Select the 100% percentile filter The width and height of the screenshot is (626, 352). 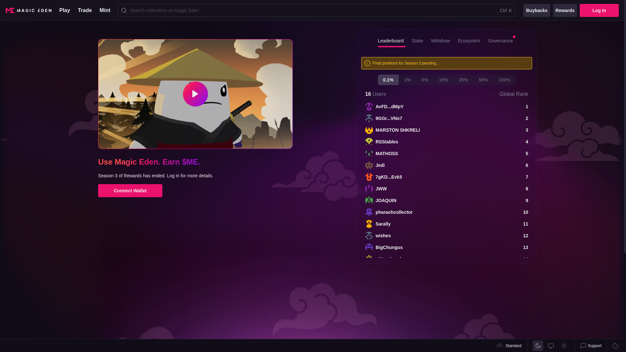504,80
